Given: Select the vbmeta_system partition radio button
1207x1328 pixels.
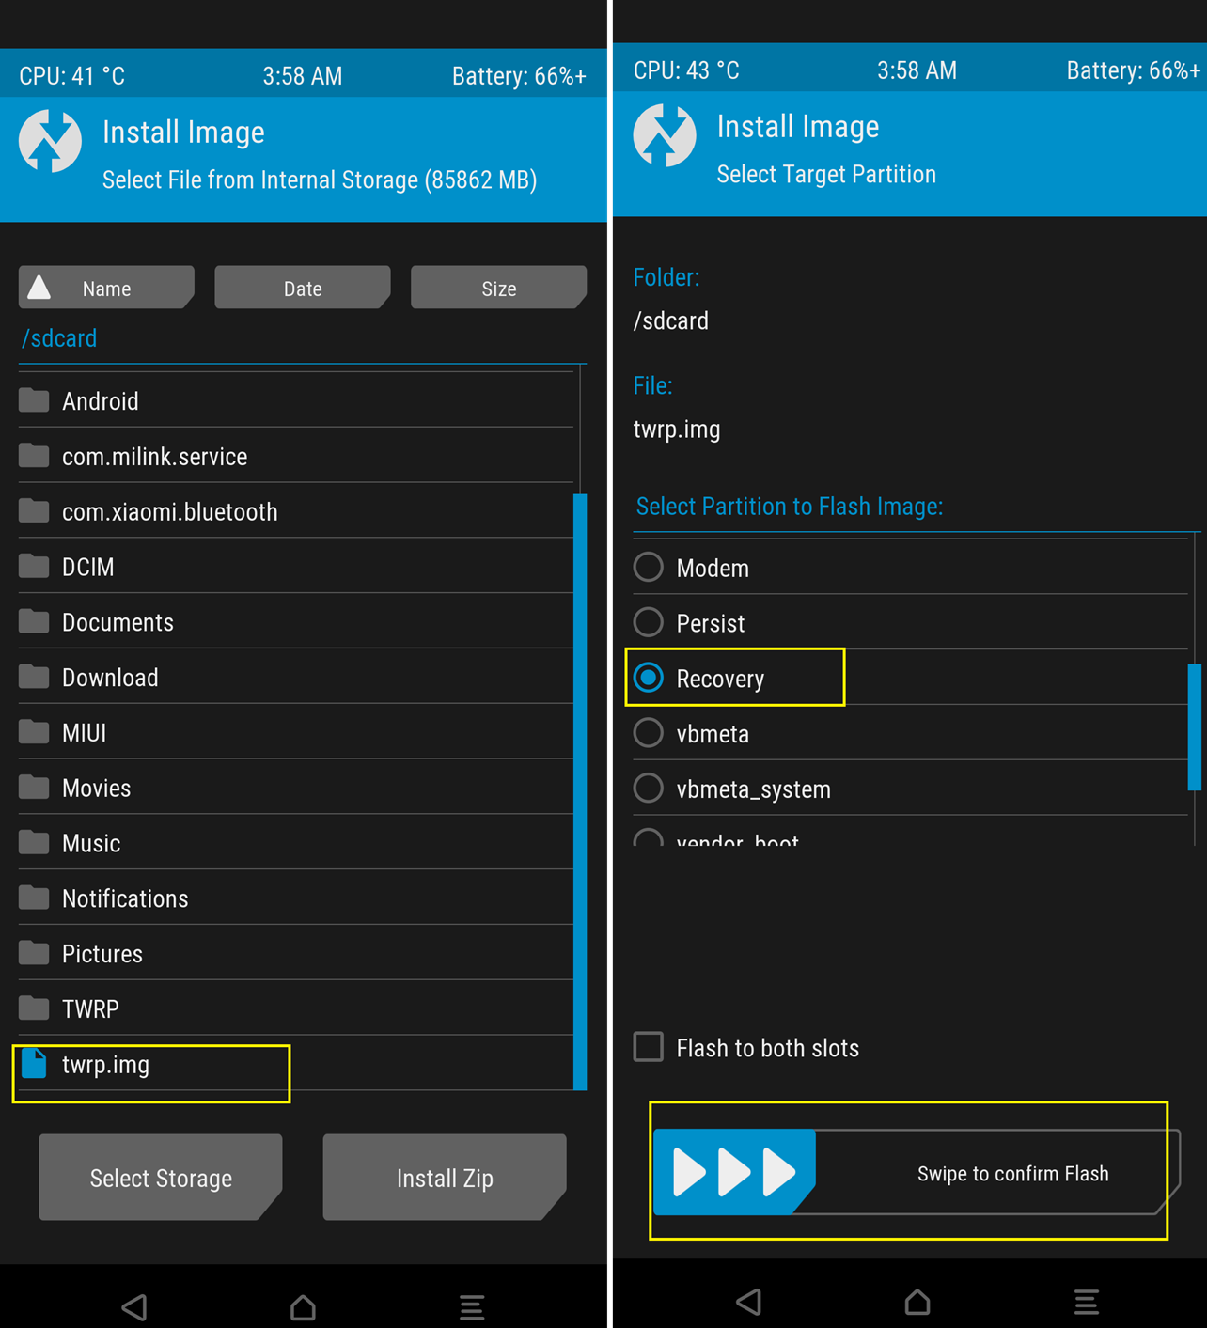Looking at the screenshot, I should (x=649, y=788).
